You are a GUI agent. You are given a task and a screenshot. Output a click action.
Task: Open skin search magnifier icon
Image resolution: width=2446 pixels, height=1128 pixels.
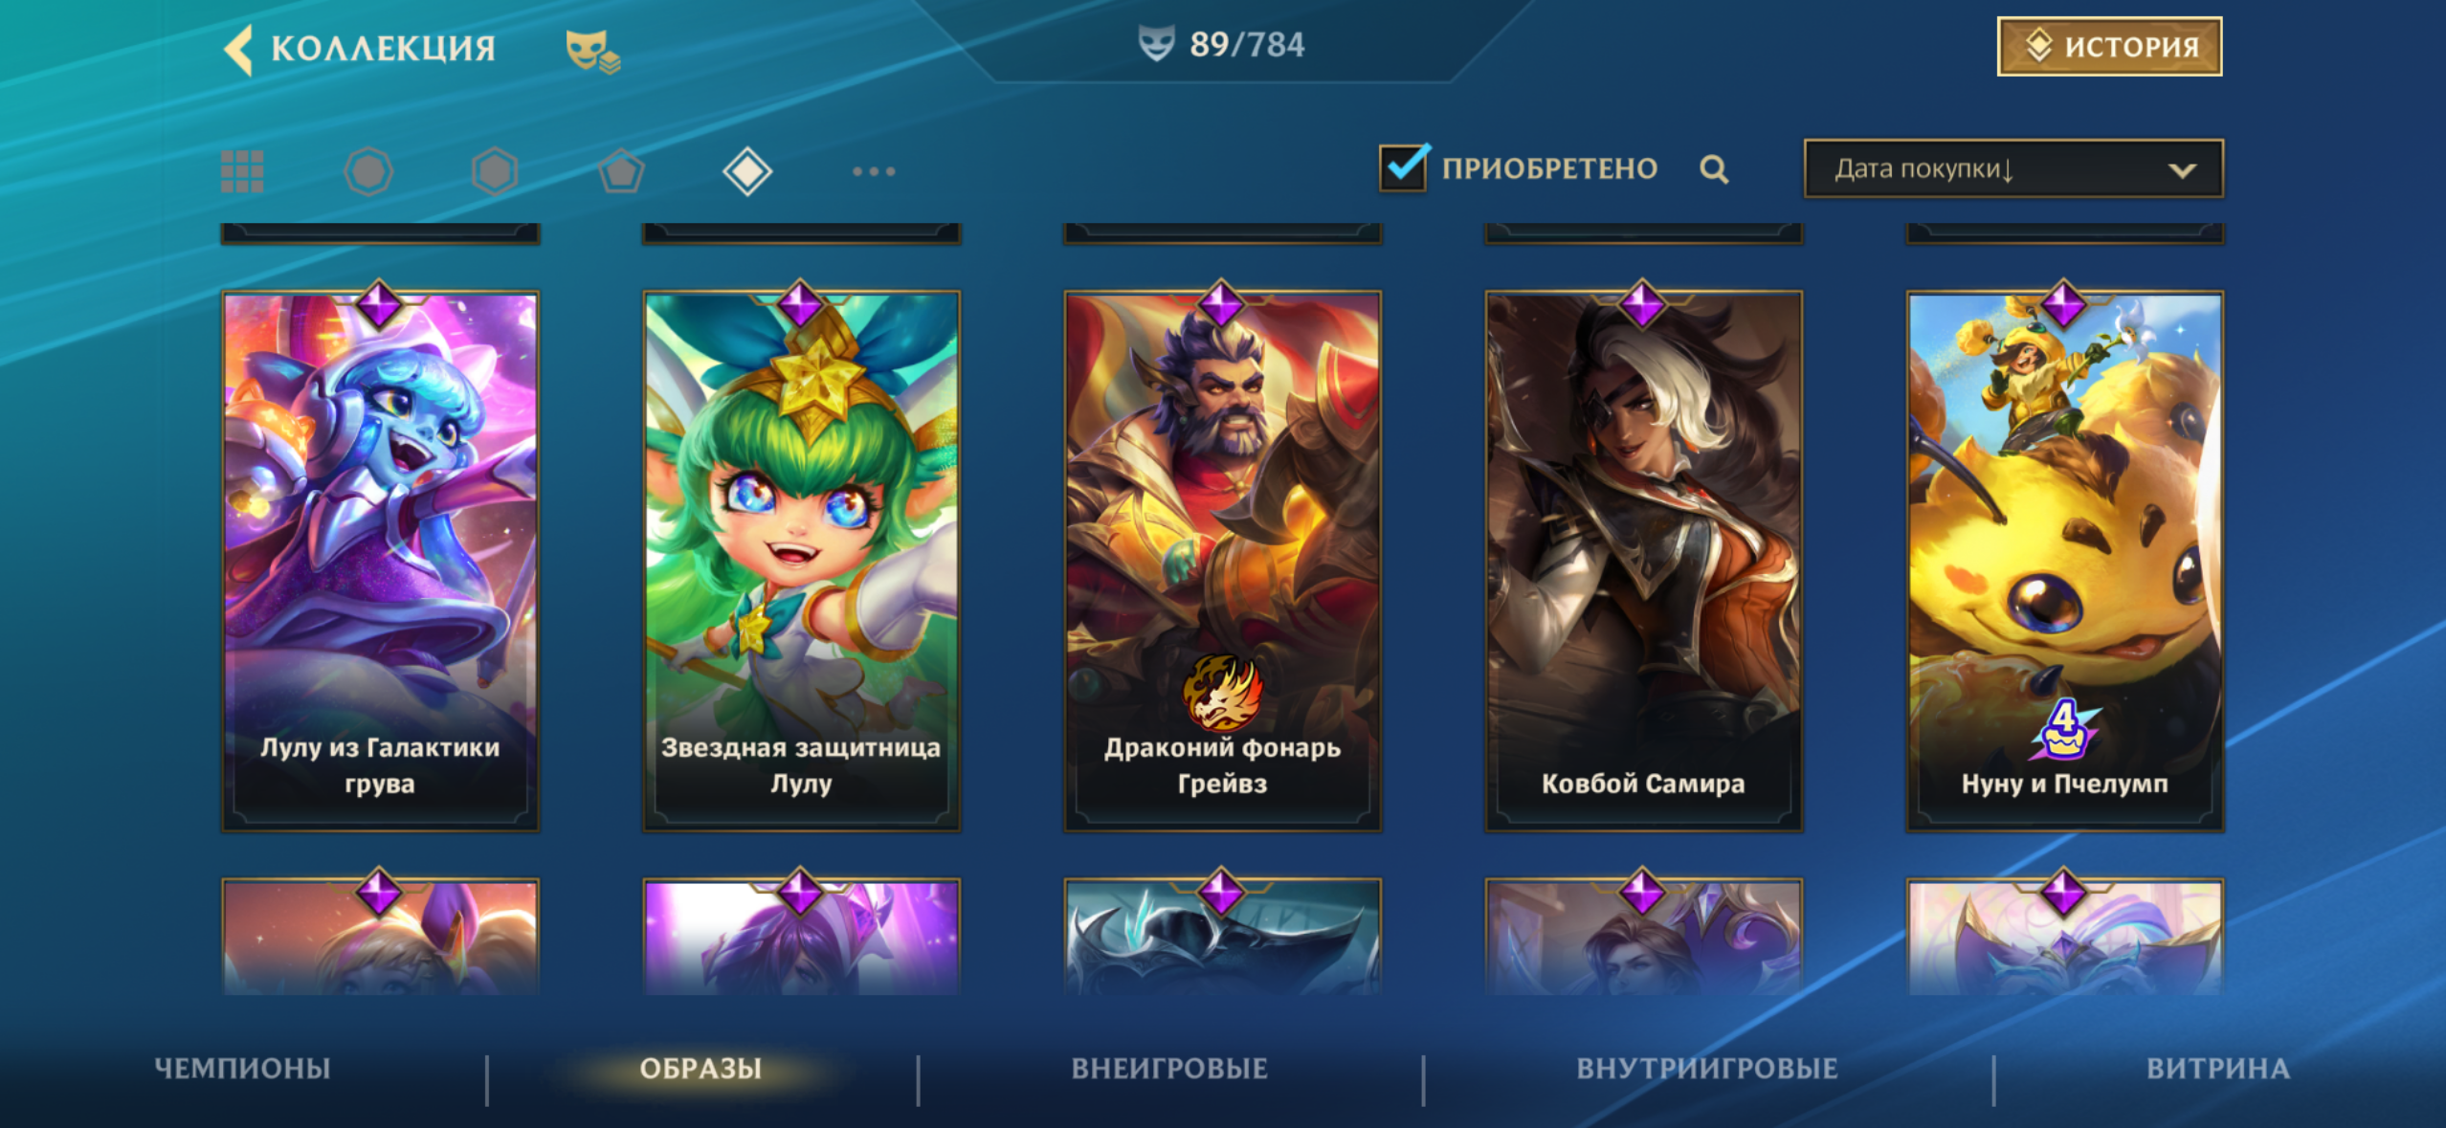(1714, 169)
